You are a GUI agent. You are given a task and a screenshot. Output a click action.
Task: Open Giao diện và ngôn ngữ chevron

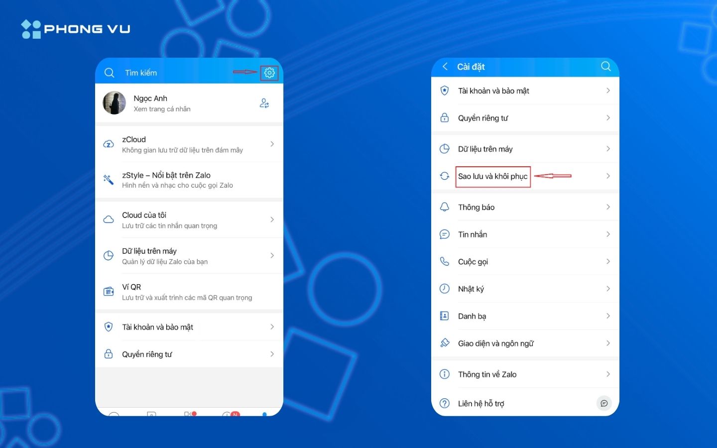click(x=608, y=343)
